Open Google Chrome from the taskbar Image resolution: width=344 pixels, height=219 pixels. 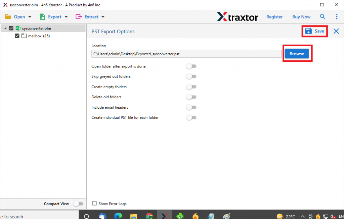pos(149,216)
